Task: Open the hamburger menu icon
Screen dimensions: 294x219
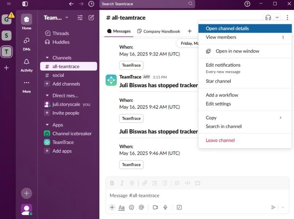Action: [9, 4]
